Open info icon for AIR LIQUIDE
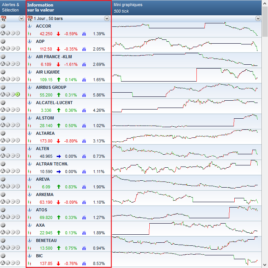The image size is (268, 268). [x=29, y=72]
